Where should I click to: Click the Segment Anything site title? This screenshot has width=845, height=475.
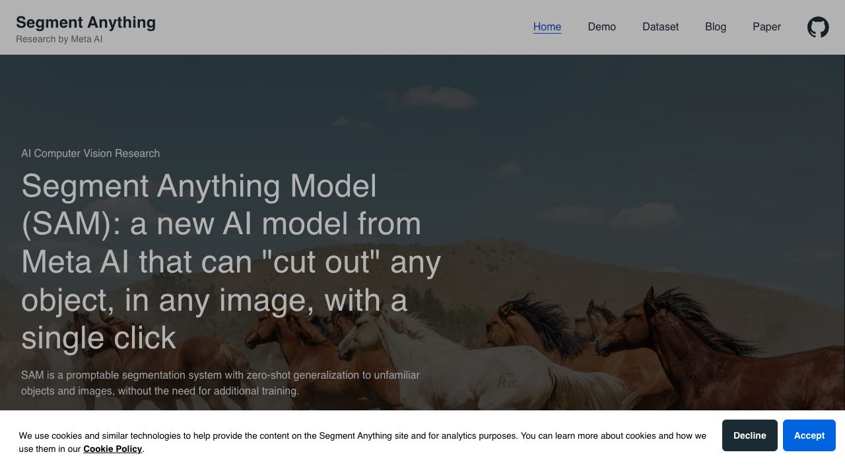click(x=86, y=22)
